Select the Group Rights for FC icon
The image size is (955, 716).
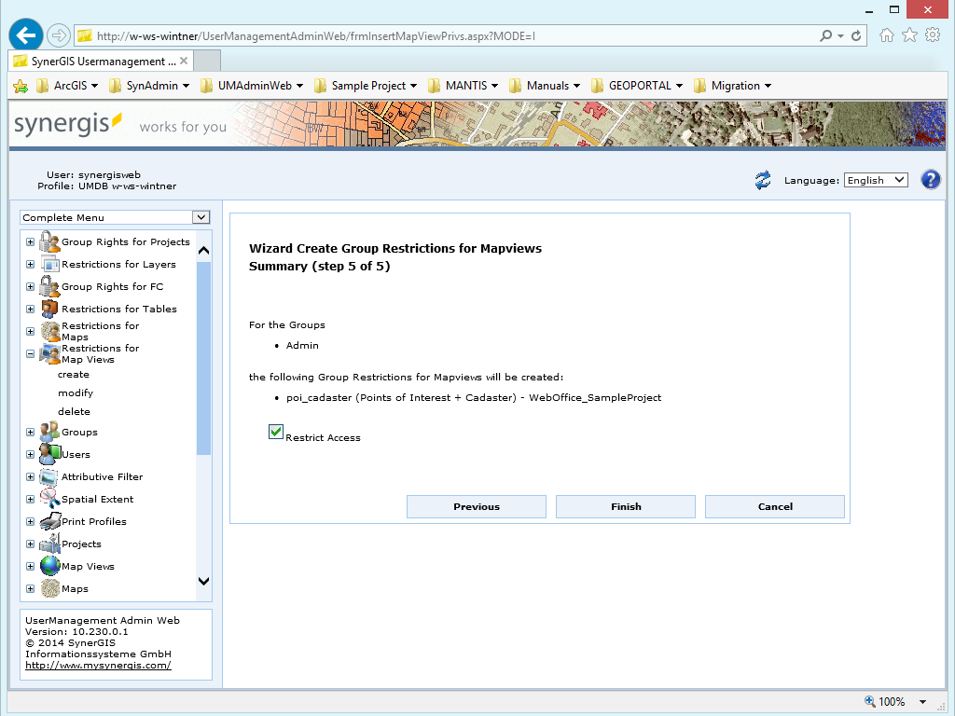pos(48,285)
